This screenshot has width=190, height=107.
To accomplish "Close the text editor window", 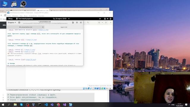I will 81,23.
